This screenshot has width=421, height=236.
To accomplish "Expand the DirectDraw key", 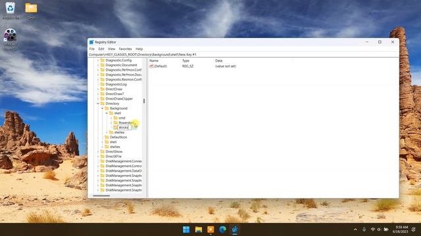I will [x=98, y=89].
